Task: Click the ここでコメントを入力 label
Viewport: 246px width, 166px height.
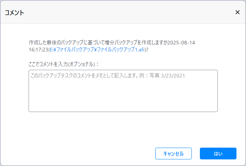Action: [x=64, y=64]
